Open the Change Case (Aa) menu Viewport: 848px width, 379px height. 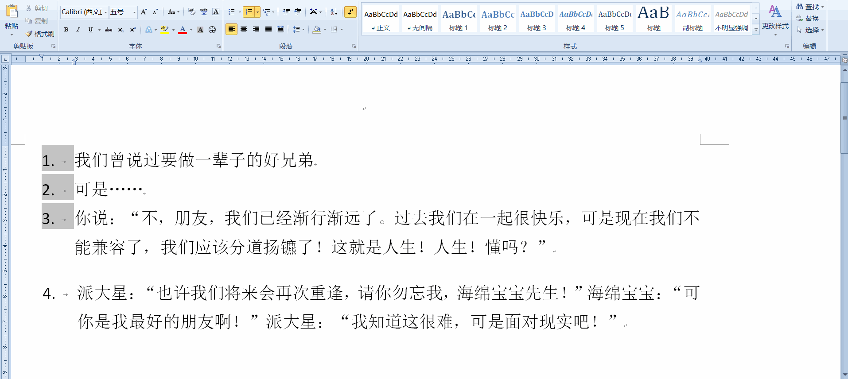173,12
